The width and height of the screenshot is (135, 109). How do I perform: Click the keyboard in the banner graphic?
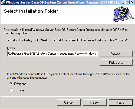click(118, 17)
